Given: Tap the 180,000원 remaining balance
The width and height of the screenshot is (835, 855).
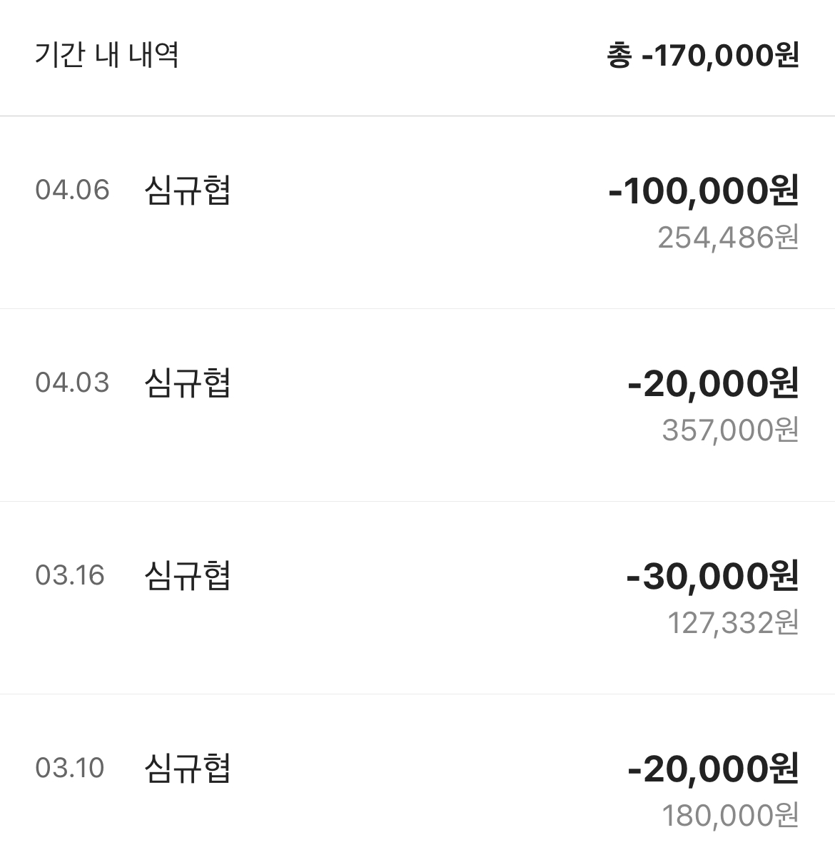Looking at the screenshot, I should coord(730,816).
